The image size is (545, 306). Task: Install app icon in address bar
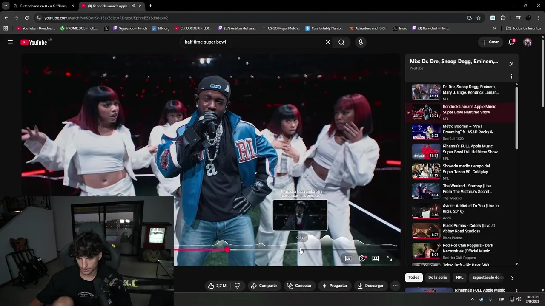pos(469,18)
